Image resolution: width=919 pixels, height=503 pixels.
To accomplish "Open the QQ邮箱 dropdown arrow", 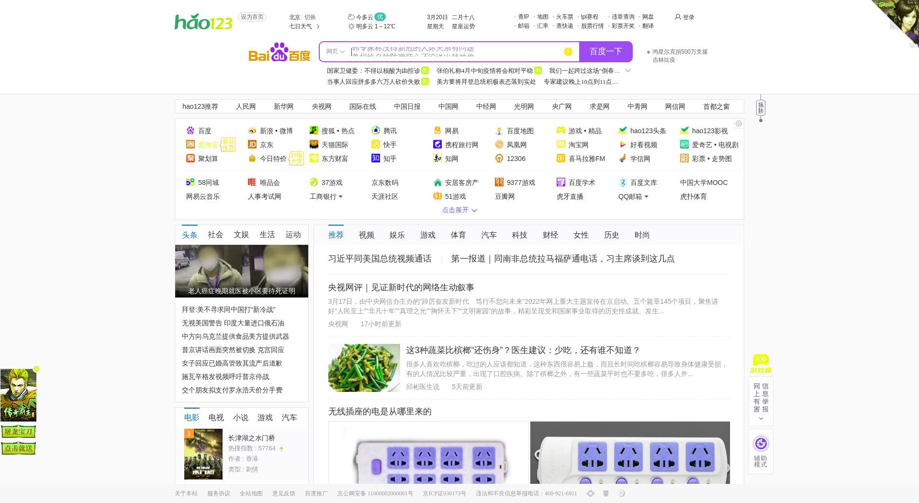I will 646,196.
